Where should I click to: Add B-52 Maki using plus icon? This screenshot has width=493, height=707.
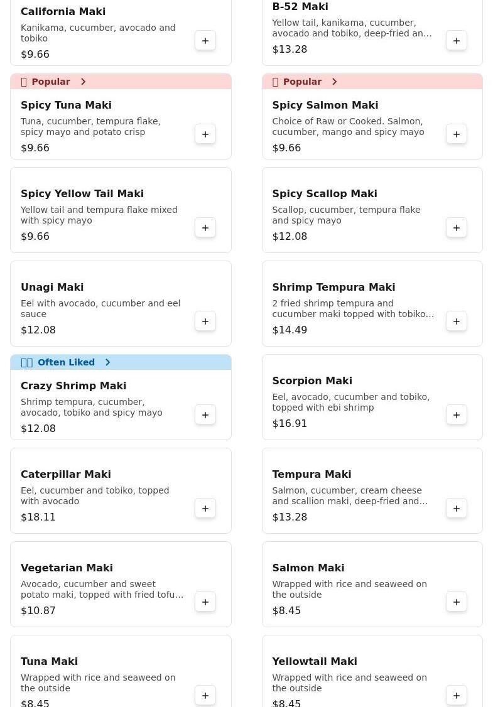[x=457, y=41]
